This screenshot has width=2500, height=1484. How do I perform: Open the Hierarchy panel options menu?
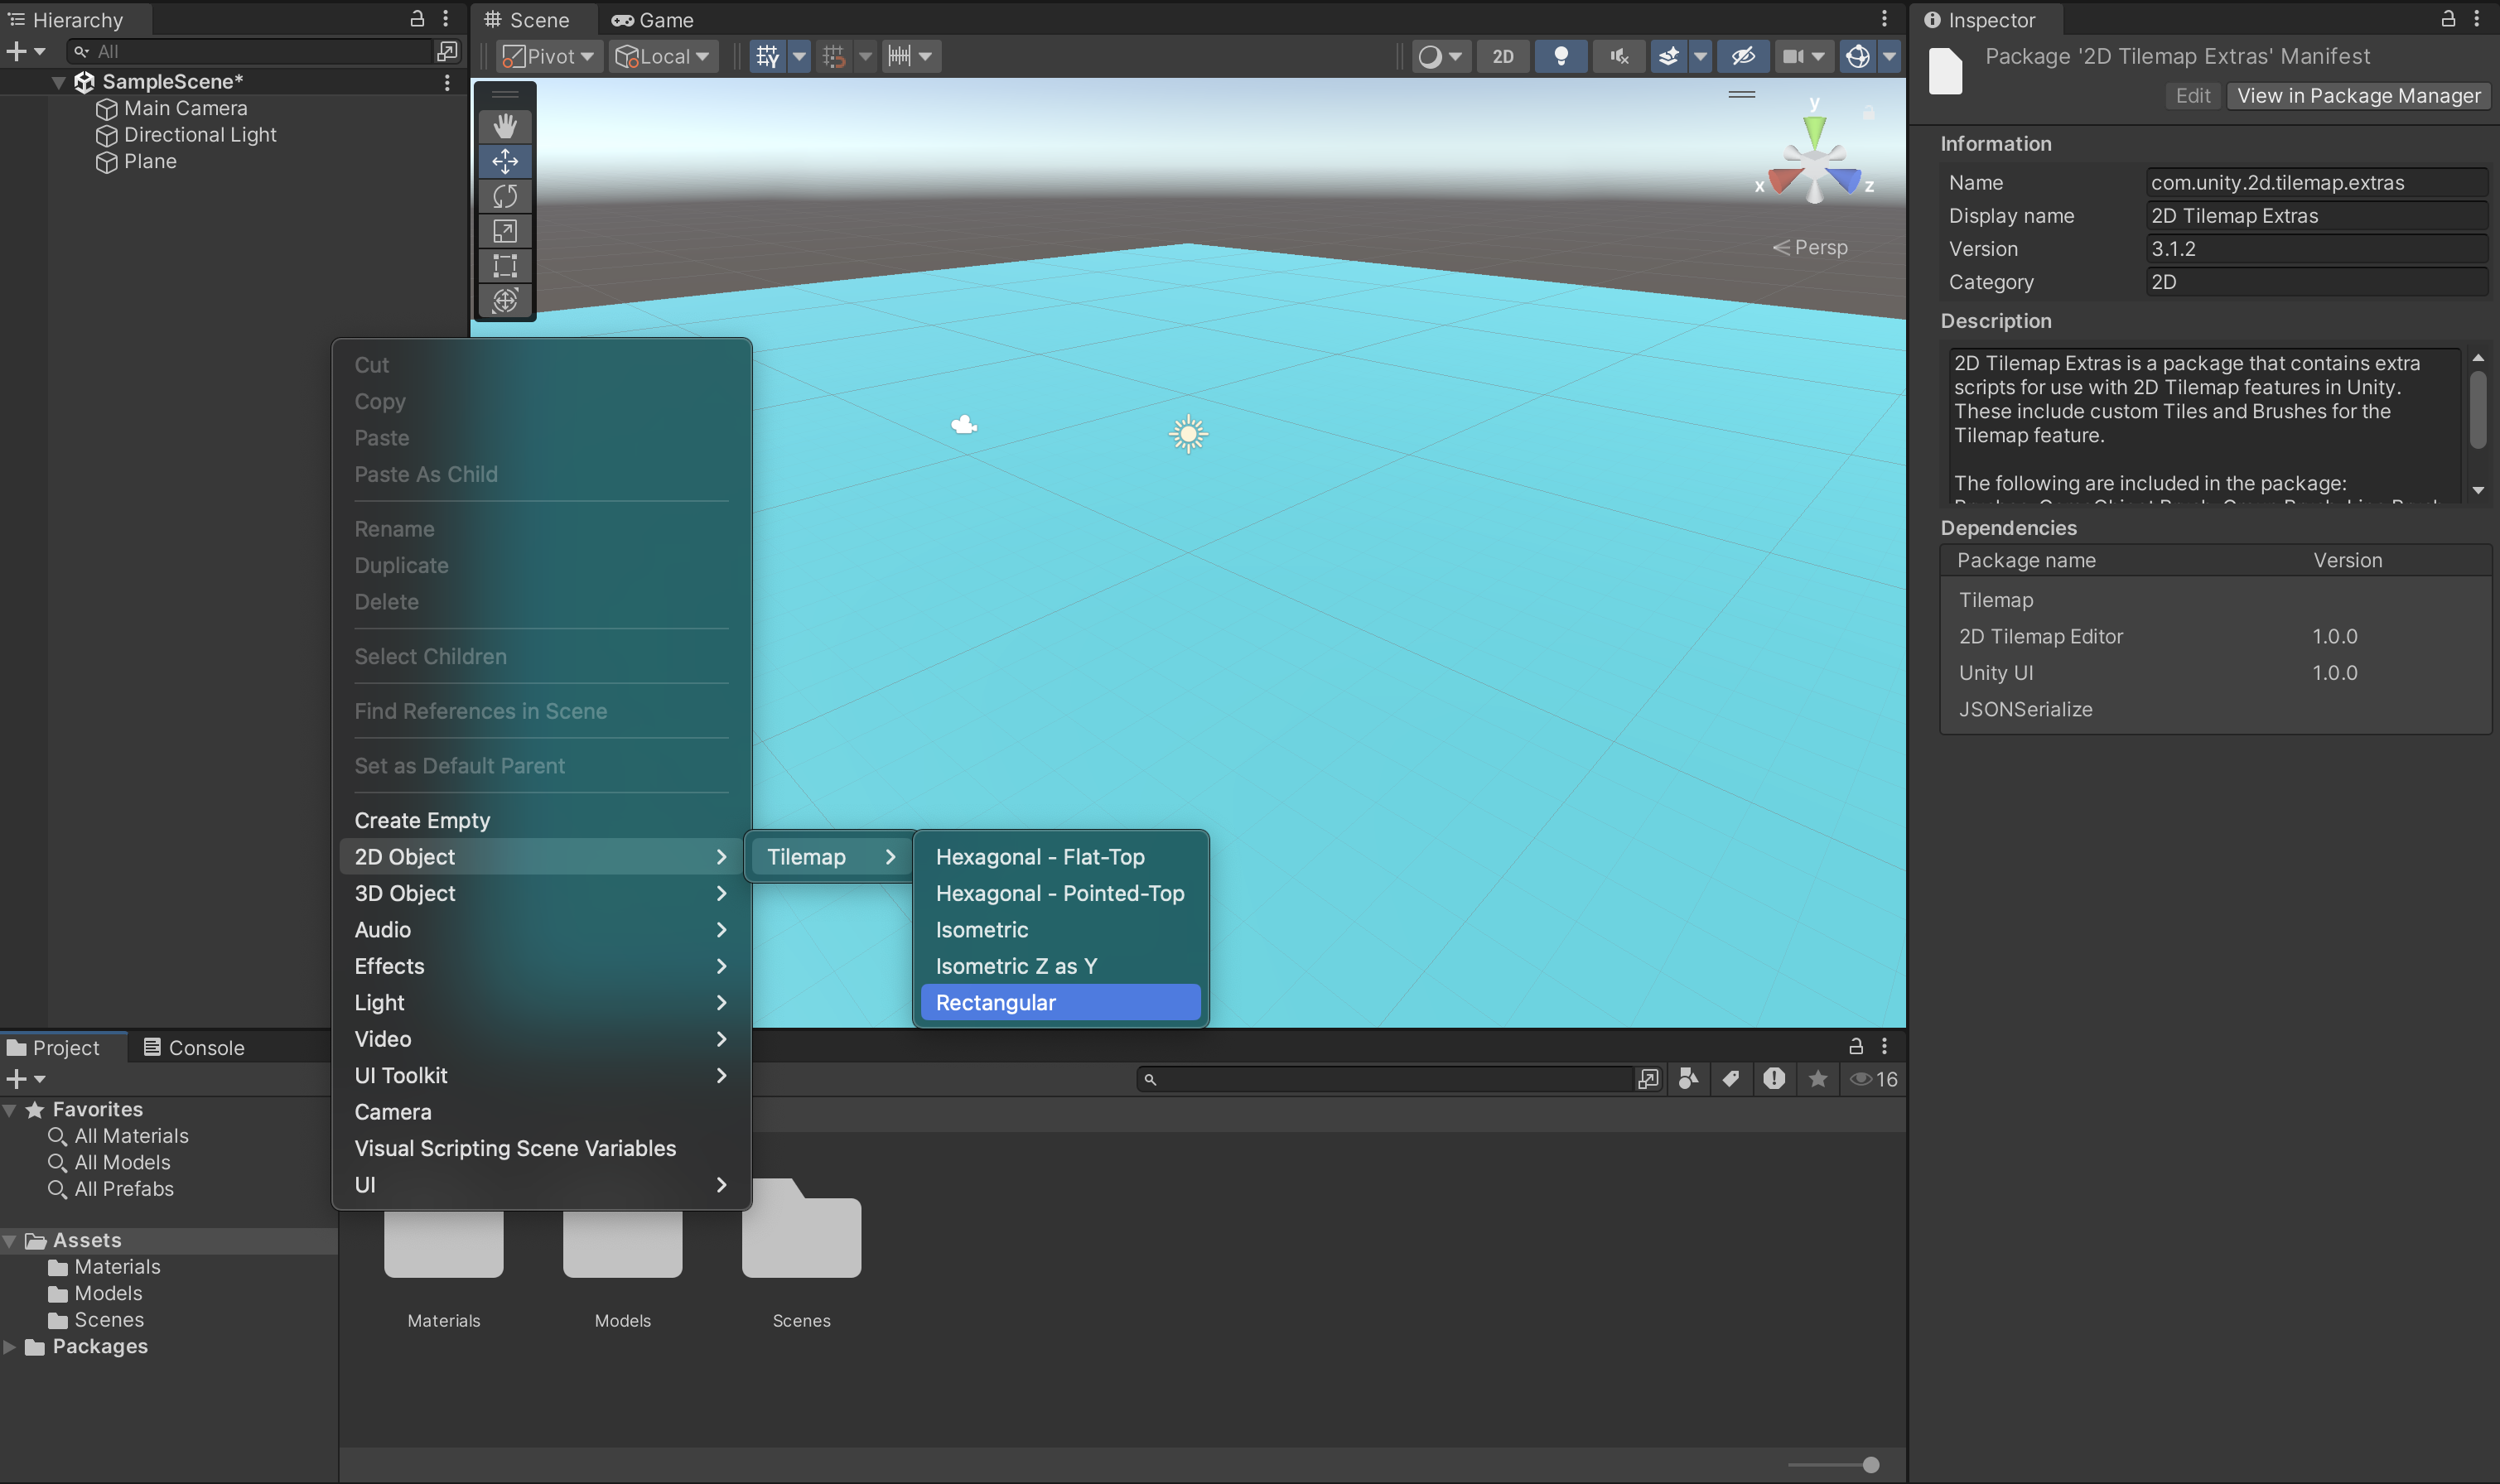446,19
